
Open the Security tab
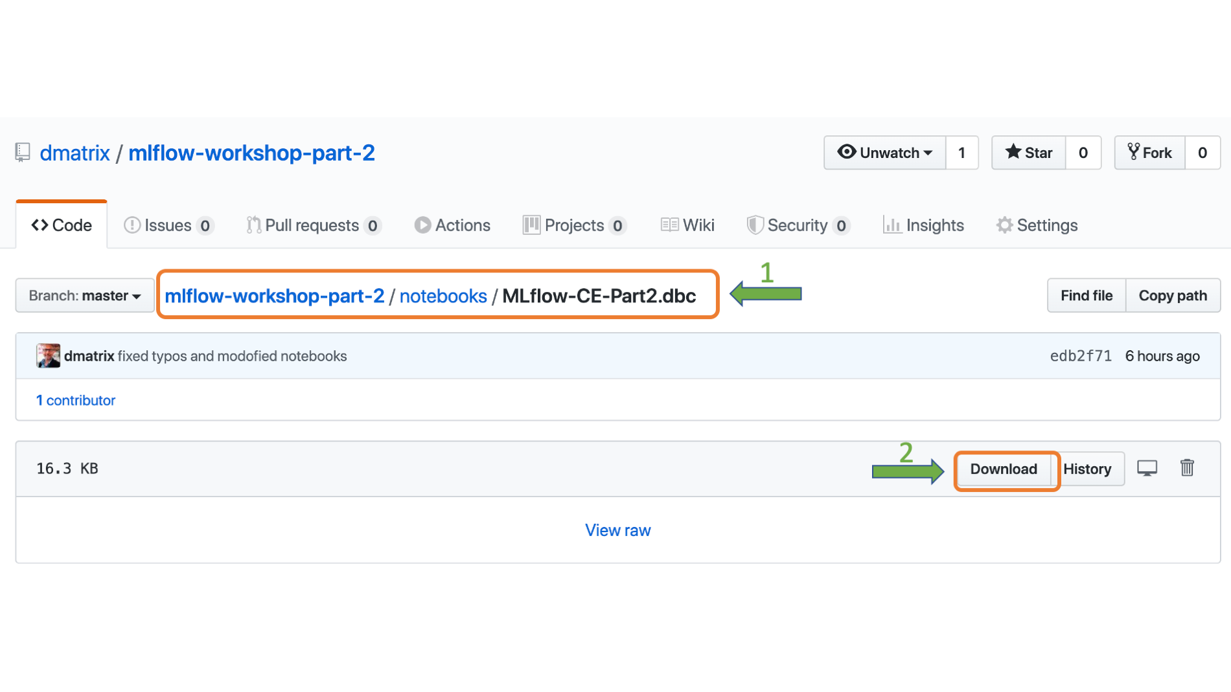798,225
